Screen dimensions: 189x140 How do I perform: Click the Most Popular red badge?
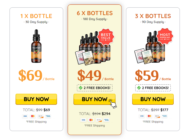tap(165, 36)
